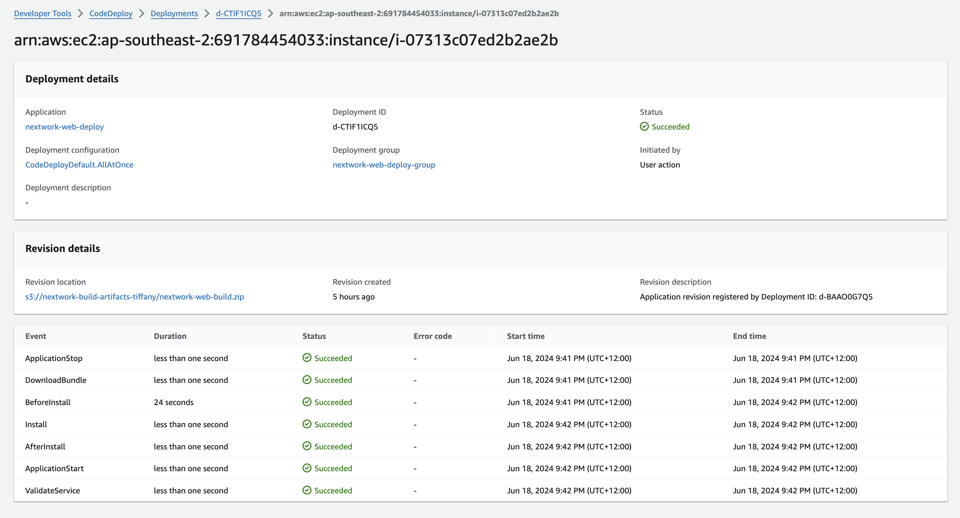Click the Succeeded icon under deployment Status
This screenshot has width=960, height=518.
click(x=644, y=127)
